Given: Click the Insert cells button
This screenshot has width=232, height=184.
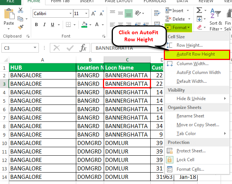Looking at the screenshot, I should pos(177,11).
